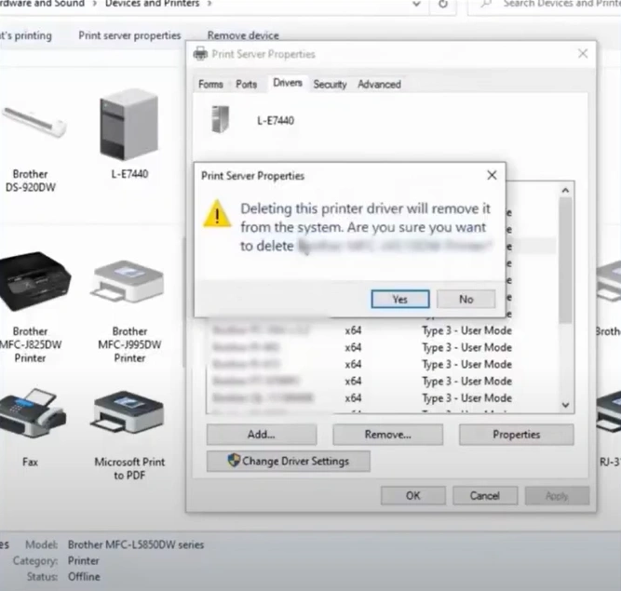
Task: Click the refresh icon in address bar
Action: click(444, 5)
